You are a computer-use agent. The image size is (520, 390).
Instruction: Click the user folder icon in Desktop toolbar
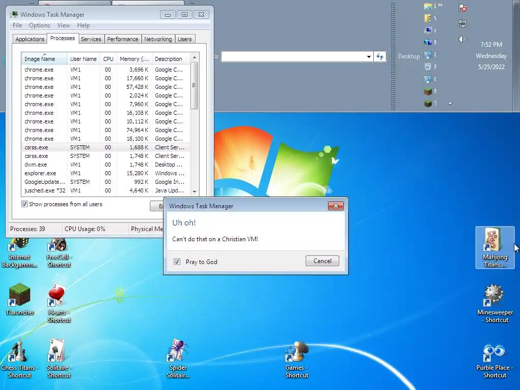pyautogui.click(x=428, y=18)
